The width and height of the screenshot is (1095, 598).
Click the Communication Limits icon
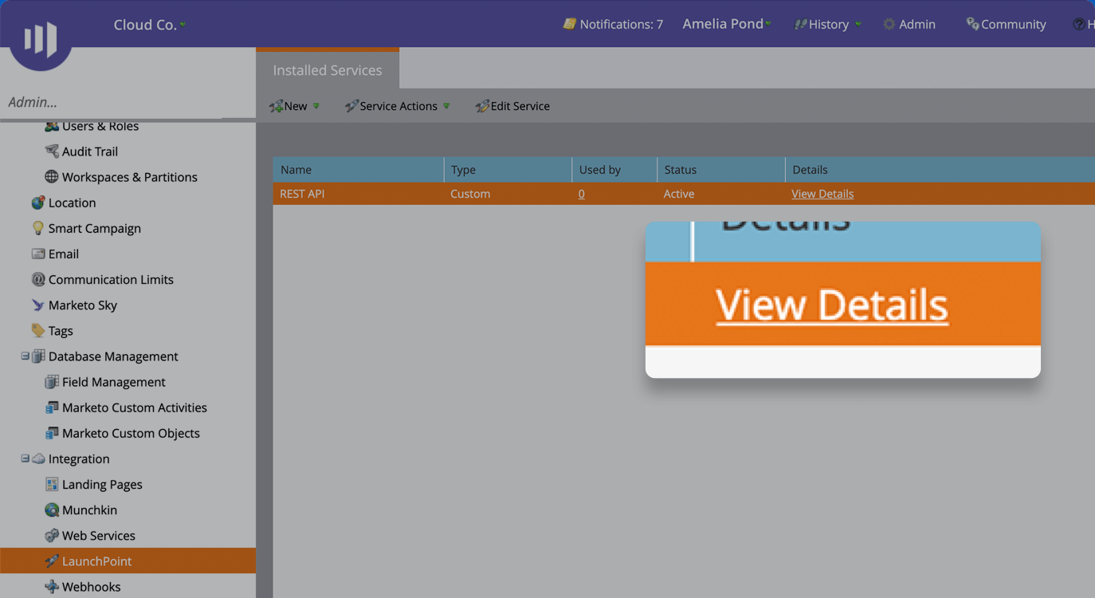(37, 279)
